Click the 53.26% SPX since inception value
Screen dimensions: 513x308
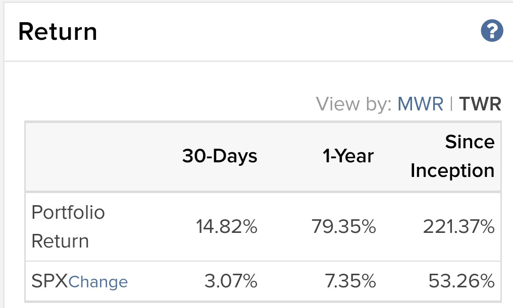pos(461,281)
